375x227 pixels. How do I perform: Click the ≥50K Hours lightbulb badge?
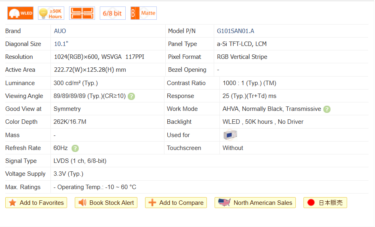click(x=51, y=13)
